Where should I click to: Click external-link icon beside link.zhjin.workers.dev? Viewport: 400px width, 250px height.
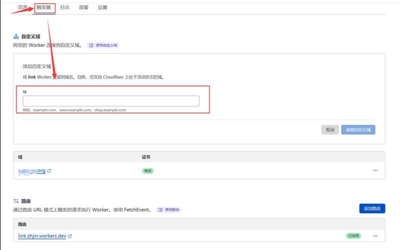[70, 236]
